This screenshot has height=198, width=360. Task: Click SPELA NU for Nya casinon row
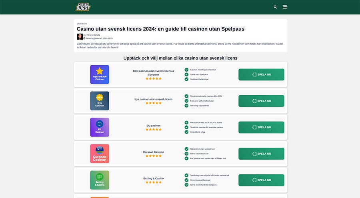click(x=261, y=101)
